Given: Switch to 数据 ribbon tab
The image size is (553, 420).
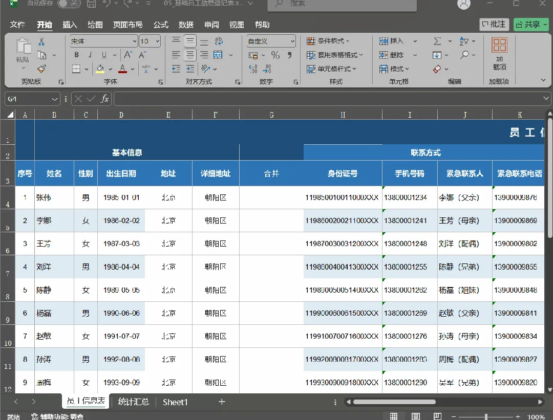Looking at the screenshot, I should 186,25.
